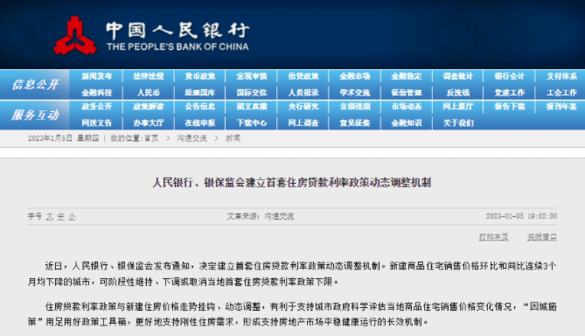This screenshot has width=585, height=336.
Task: Click the 关闭窗口 close window link
Action: [x=542, y=237]
